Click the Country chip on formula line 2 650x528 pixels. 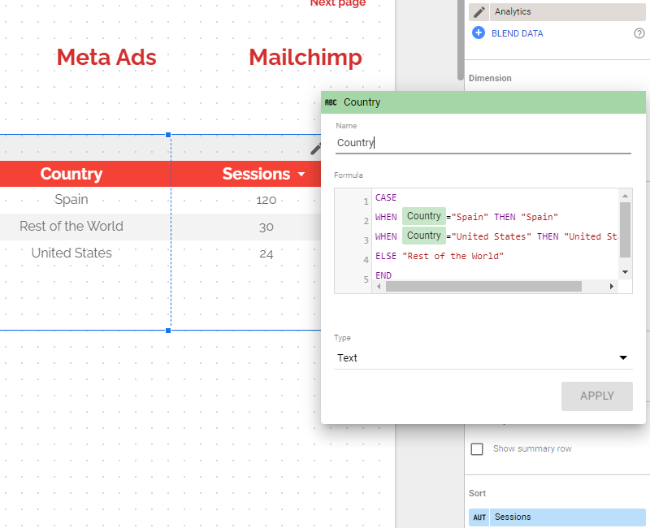point(423,216)
